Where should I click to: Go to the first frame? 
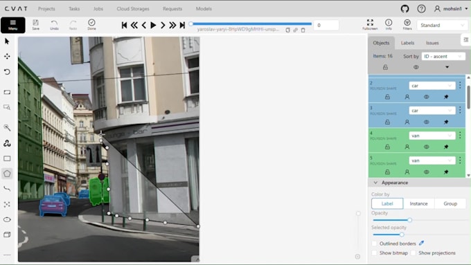pos(124,25)
